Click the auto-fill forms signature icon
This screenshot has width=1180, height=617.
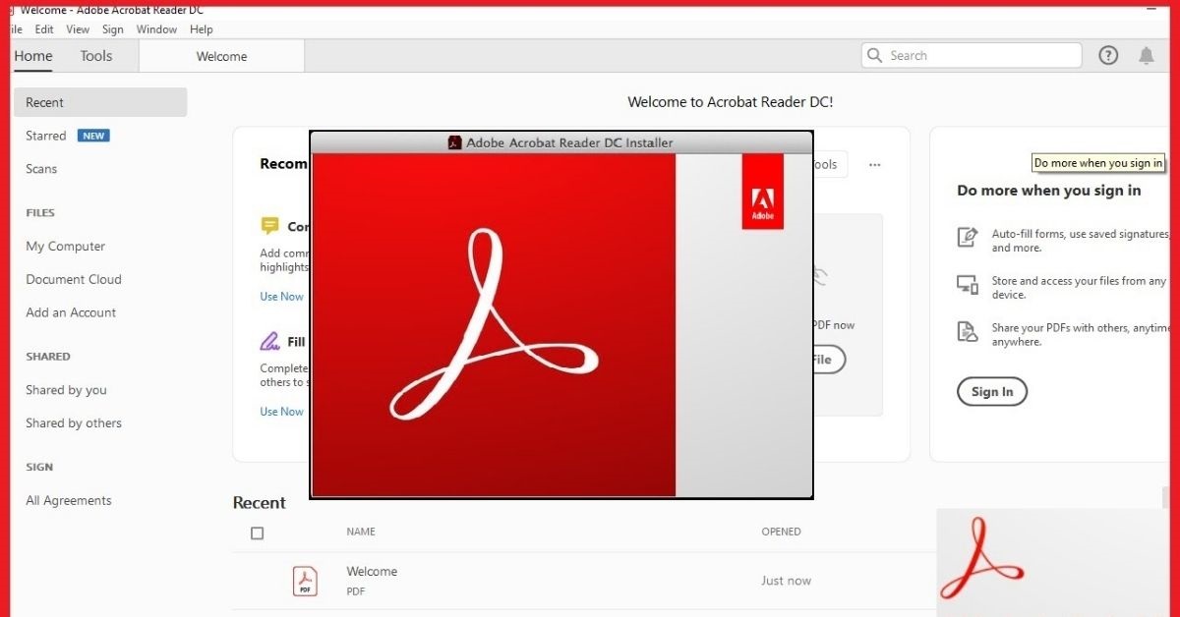coord(967,236)
